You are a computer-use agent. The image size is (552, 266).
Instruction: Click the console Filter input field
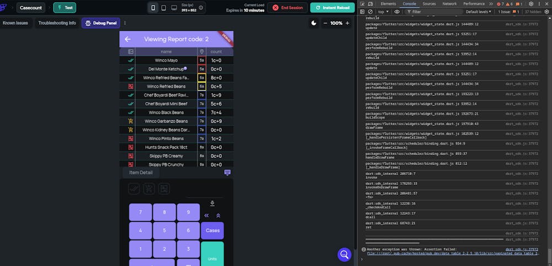click(x=433, y=12)
